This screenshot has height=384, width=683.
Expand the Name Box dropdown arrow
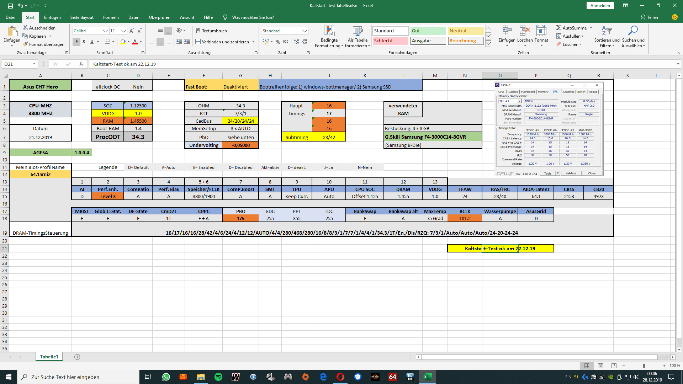[34, 64]
